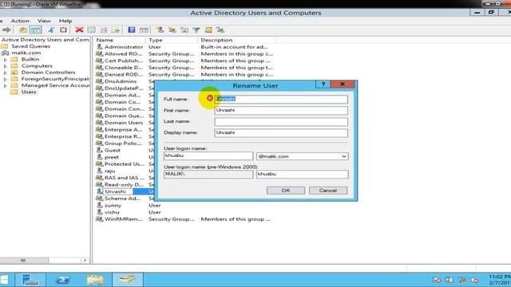Click the Active Directory taskbar icon

click(128, 280)
